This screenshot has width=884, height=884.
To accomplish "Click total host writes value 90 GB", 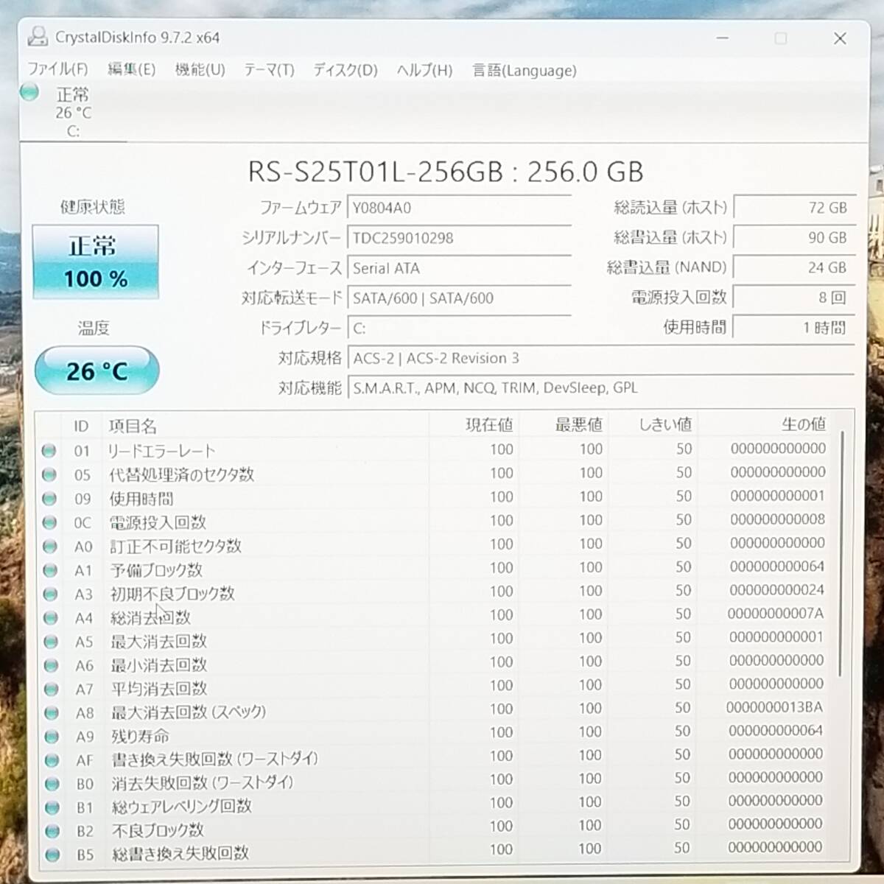I will coord(793,238).
